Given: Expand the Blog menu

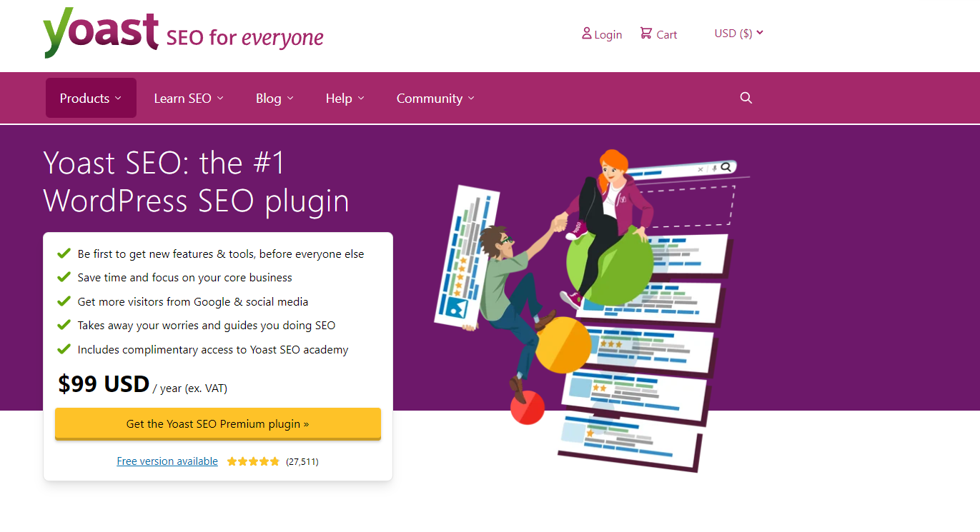Looking at the screenshot, I should click(274, 98).
